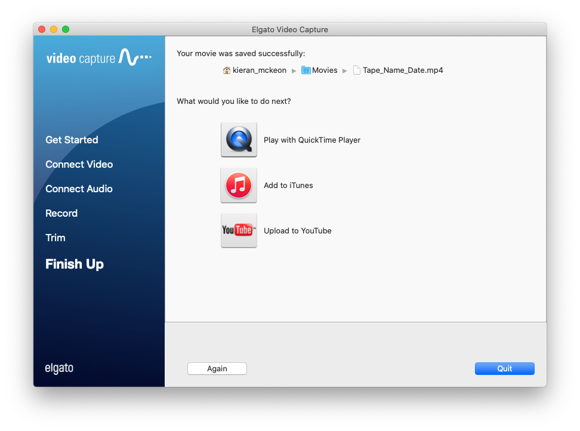
Task: Click the elgato logo in sidebar
Action: (59, 368)
